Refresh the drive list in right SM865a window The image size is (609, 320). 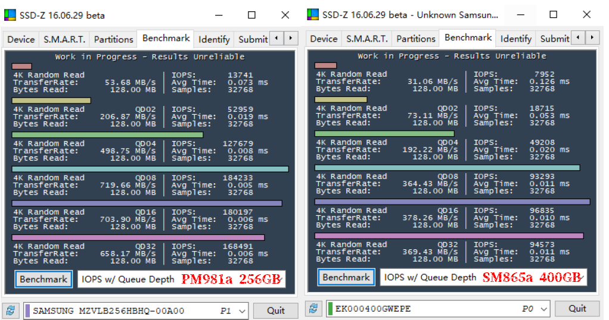click(x=313, y=308)
